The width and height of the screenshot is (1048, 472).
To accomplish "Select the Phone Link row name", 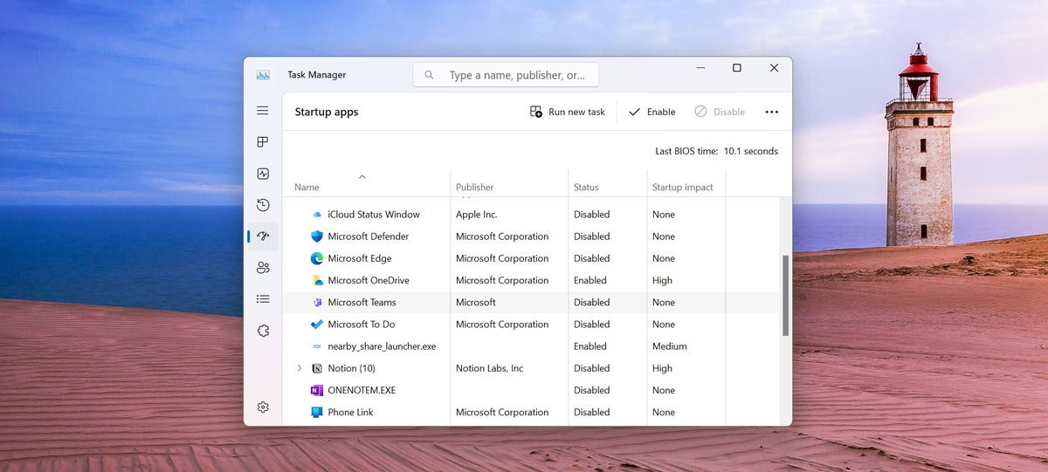I will pos(350,412).
